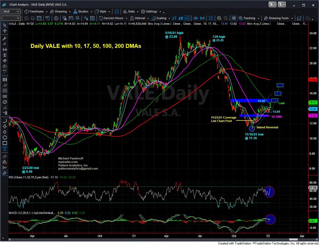This screenshot has width=319, height=245.
Task: Expand the Drawing Tools dropdown
Action: pos(292,18)
